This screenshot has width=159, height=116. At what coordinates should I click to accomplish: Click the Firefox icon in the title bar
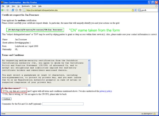tap(2, 2)
